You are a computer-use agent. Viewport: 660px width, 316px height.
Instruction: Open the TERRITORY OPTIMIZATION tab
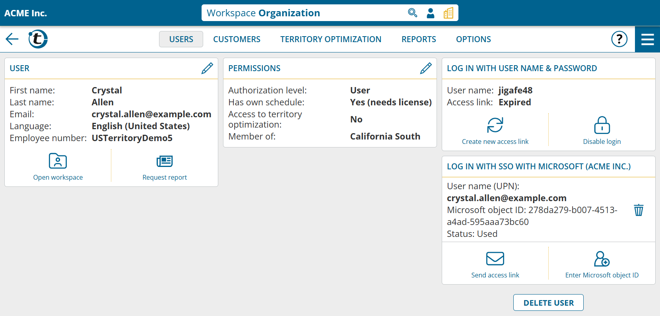coord(330,39)
